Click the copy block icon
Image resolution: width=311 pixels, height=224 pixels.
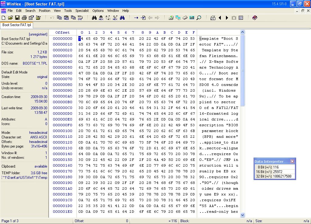pos(59,18)
